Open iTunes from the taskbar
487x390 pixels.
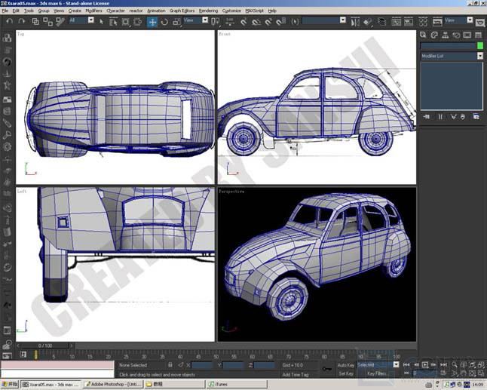(x=237, y=385)
